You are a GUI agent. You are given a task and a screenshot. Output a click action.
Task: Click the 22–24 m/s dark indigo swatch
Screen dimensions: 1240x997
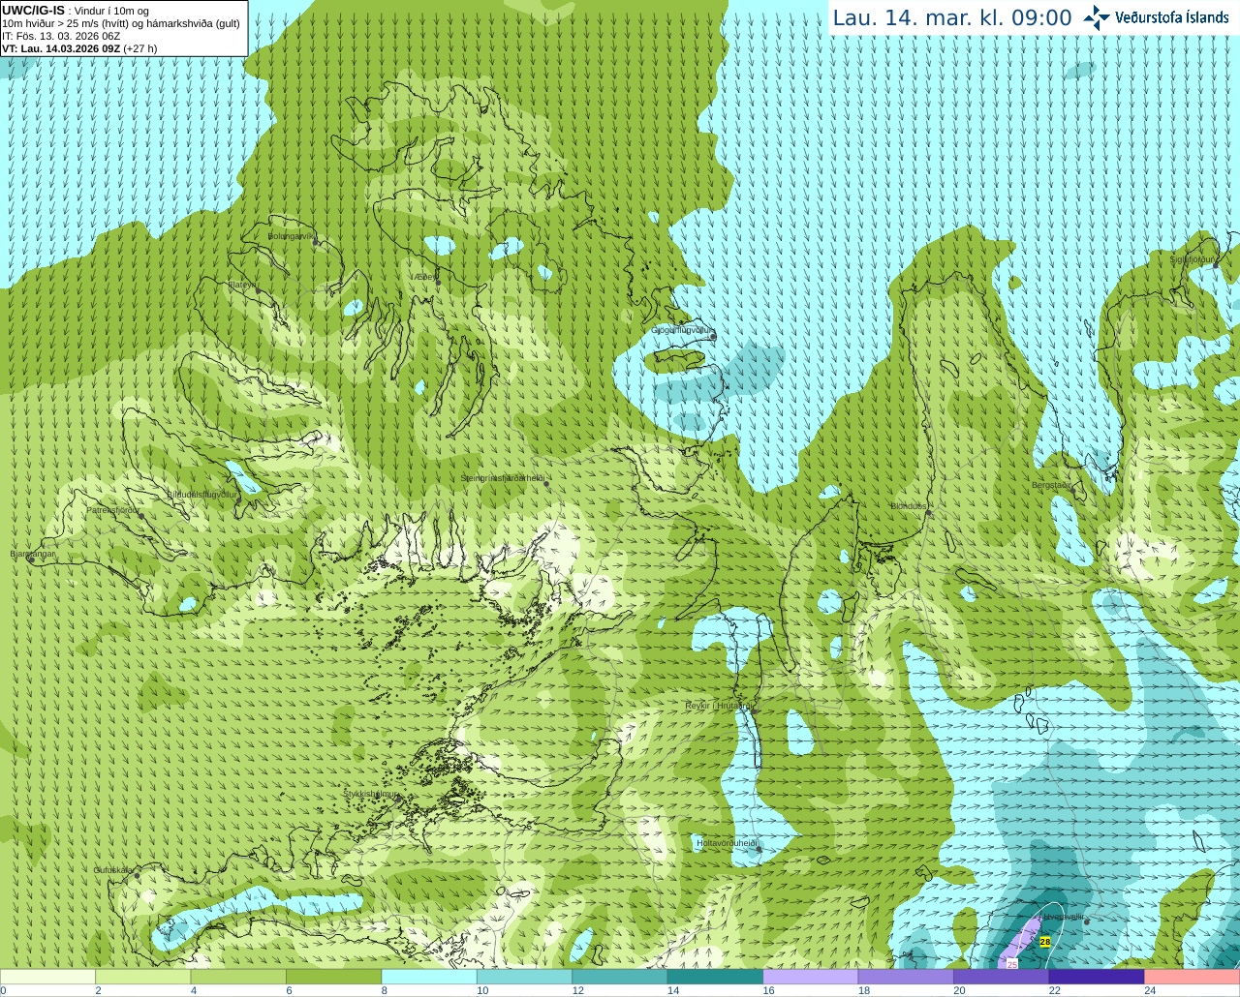[x=1097, y=977]
